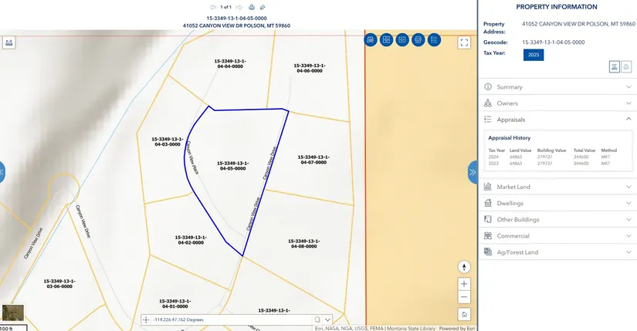Image resolution: width=637 pixels, height=331 pixels.
Task: Click parcel label 15-3349-13-1-04-07-0000
Action: (314, 160)
